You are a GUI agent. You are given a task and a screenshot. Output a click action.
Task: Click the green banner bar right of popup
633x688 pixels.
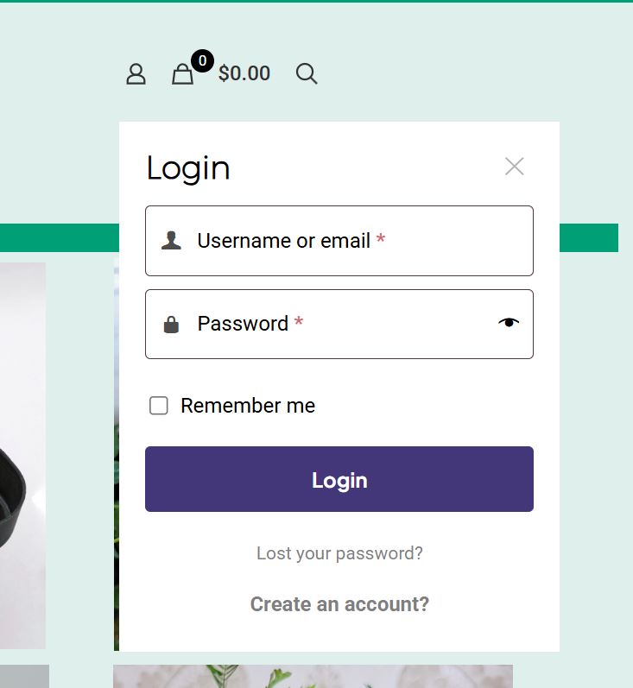589,238
